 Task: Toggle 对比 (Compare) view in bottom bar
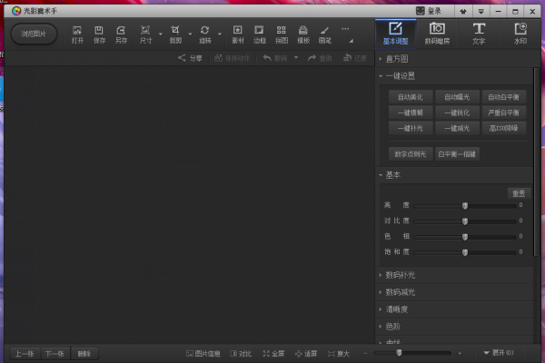point(241,353)
